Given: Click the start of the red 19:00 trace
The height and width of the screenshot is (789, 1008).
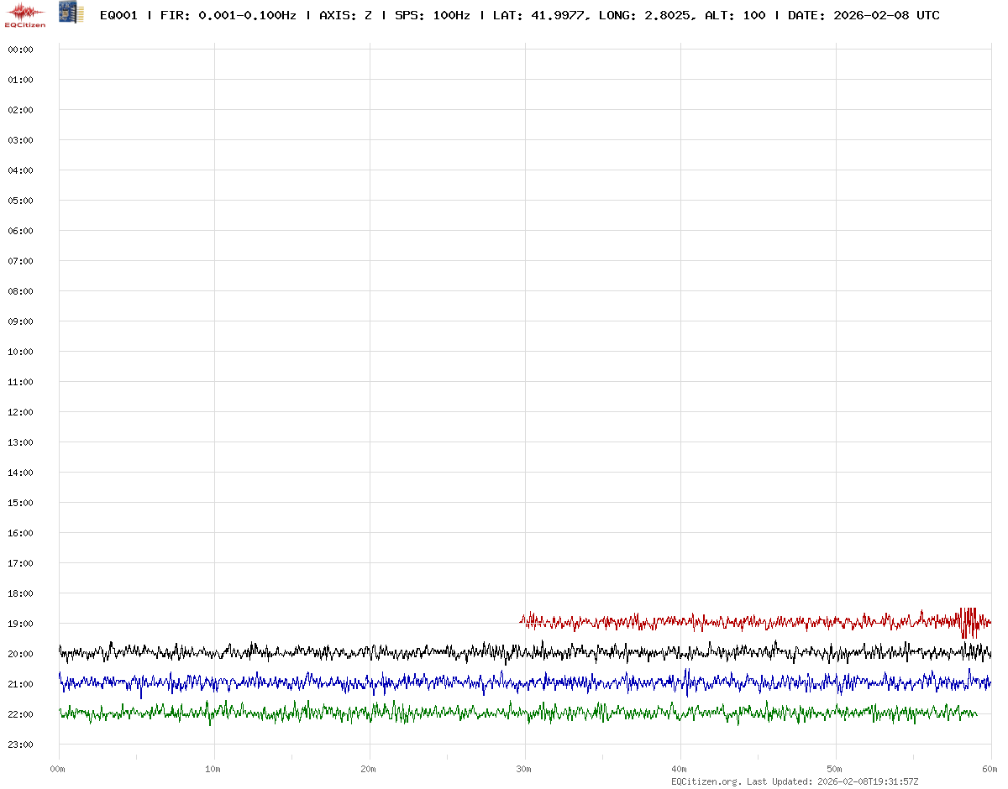Looking at the screenshot, I should coord(522,621).
